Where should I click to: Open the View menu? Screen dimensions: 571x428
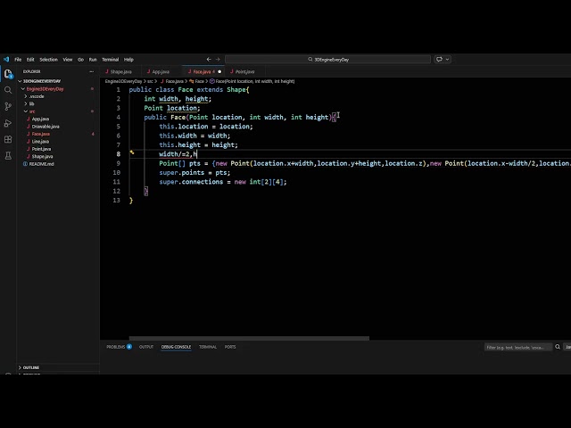(68, 60)
